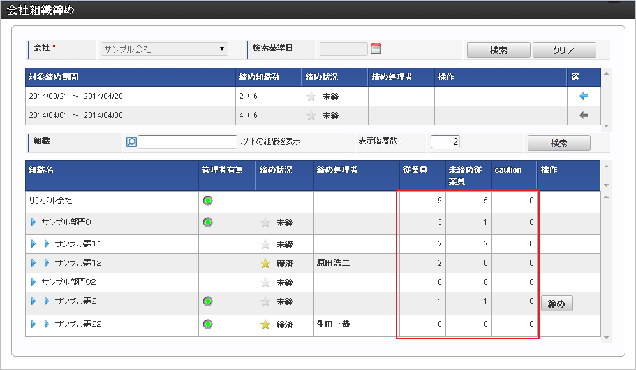The image size is (636, 370).
Task: Click the クリア button
Action: click(x=564, y=50)
